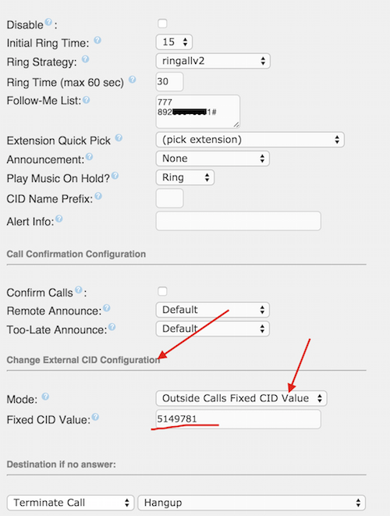Open Mode dropdown showing Outside Calls Fixed CID Value

click(241, 398)
